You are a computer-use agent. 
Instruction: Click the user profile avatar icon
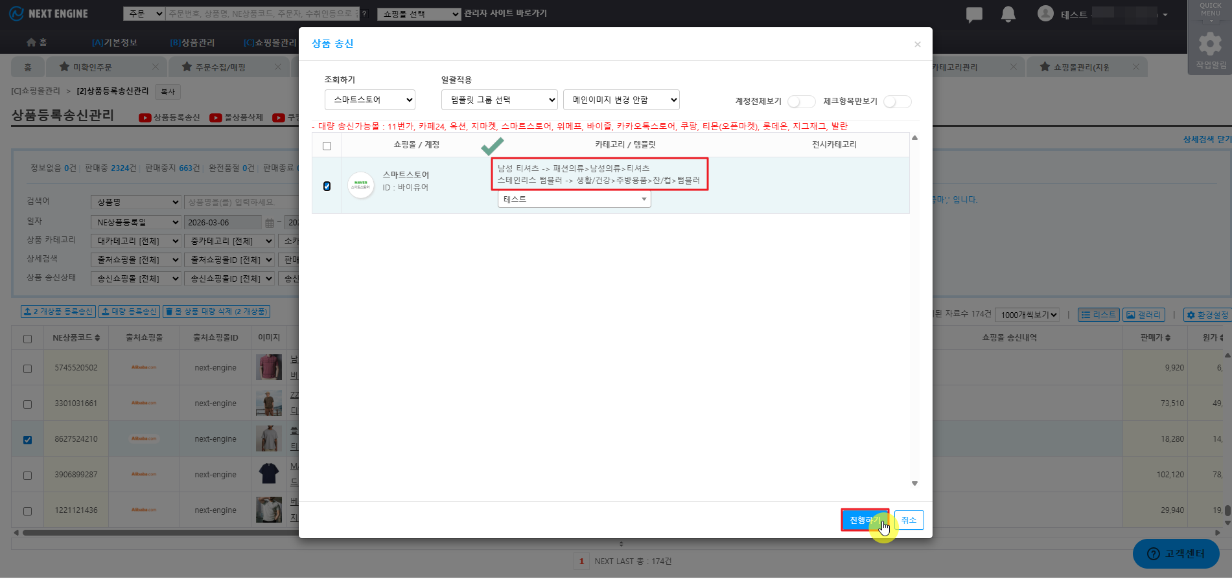pos(1045,14)
